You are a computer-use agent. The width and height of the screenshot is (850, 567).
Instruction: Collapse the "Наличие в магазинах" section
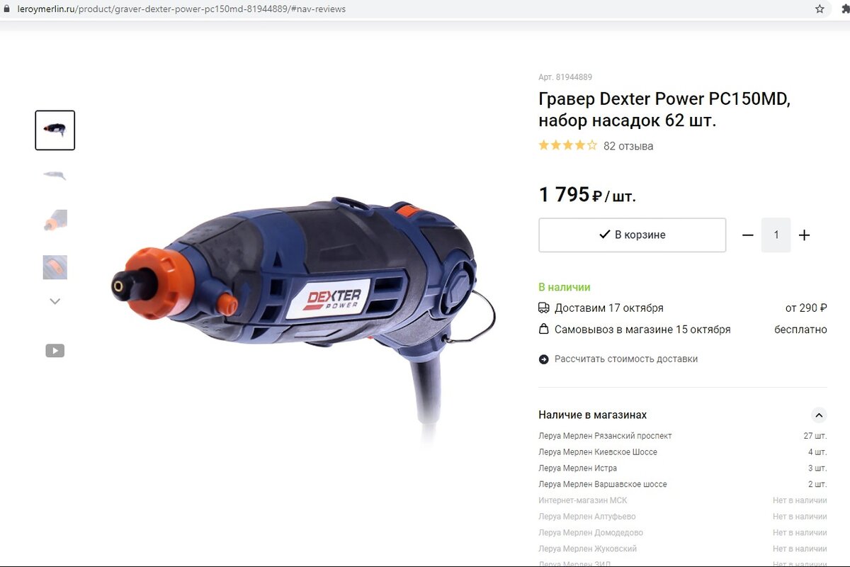coord(819,415)
